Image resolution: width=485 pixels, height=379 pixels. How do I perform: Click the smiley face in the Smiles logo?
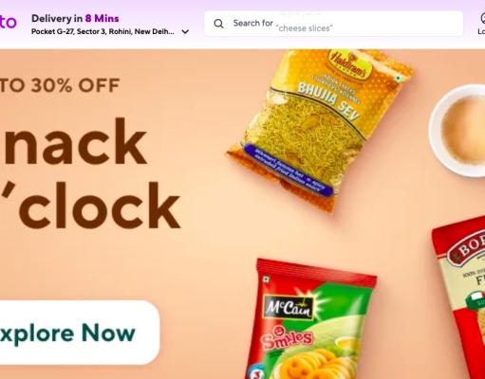(277, 332)
